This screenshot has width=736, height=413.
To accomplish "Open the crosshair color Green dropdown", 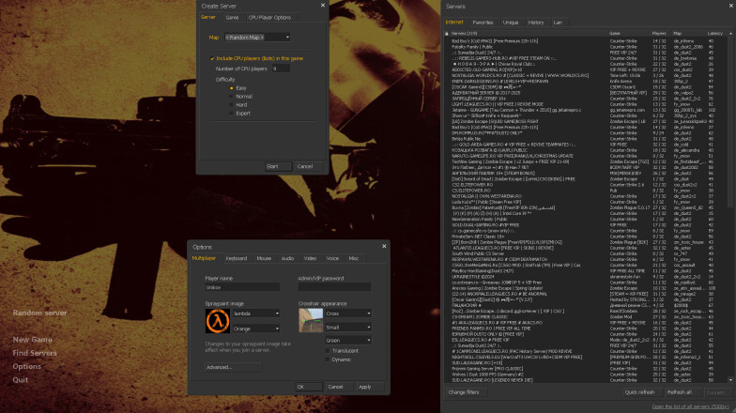I will click(348, 340).
